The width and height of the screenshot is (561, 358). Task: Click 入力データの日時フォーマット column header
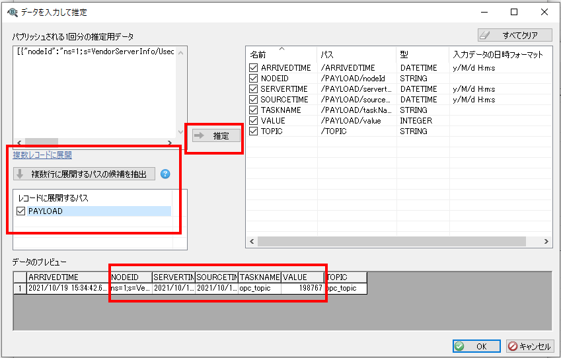coord(500,54)
